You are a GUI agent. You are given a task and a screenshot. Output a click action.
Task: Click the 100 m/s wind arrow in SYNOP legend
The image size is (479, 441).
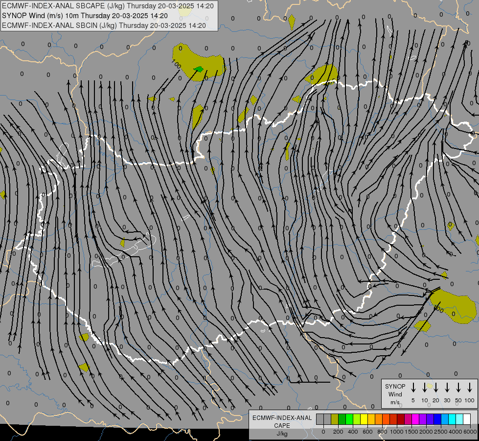tap(470, 387)
